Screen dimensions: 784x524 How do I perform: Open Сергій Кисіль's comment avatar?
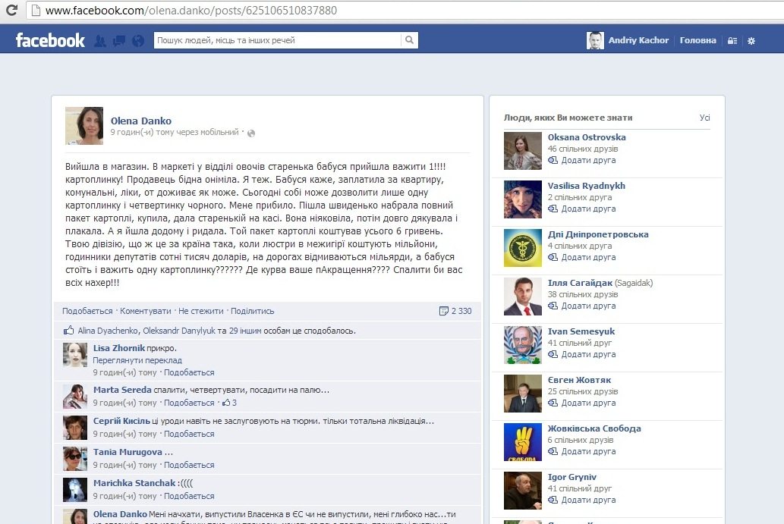pos(75,428)
